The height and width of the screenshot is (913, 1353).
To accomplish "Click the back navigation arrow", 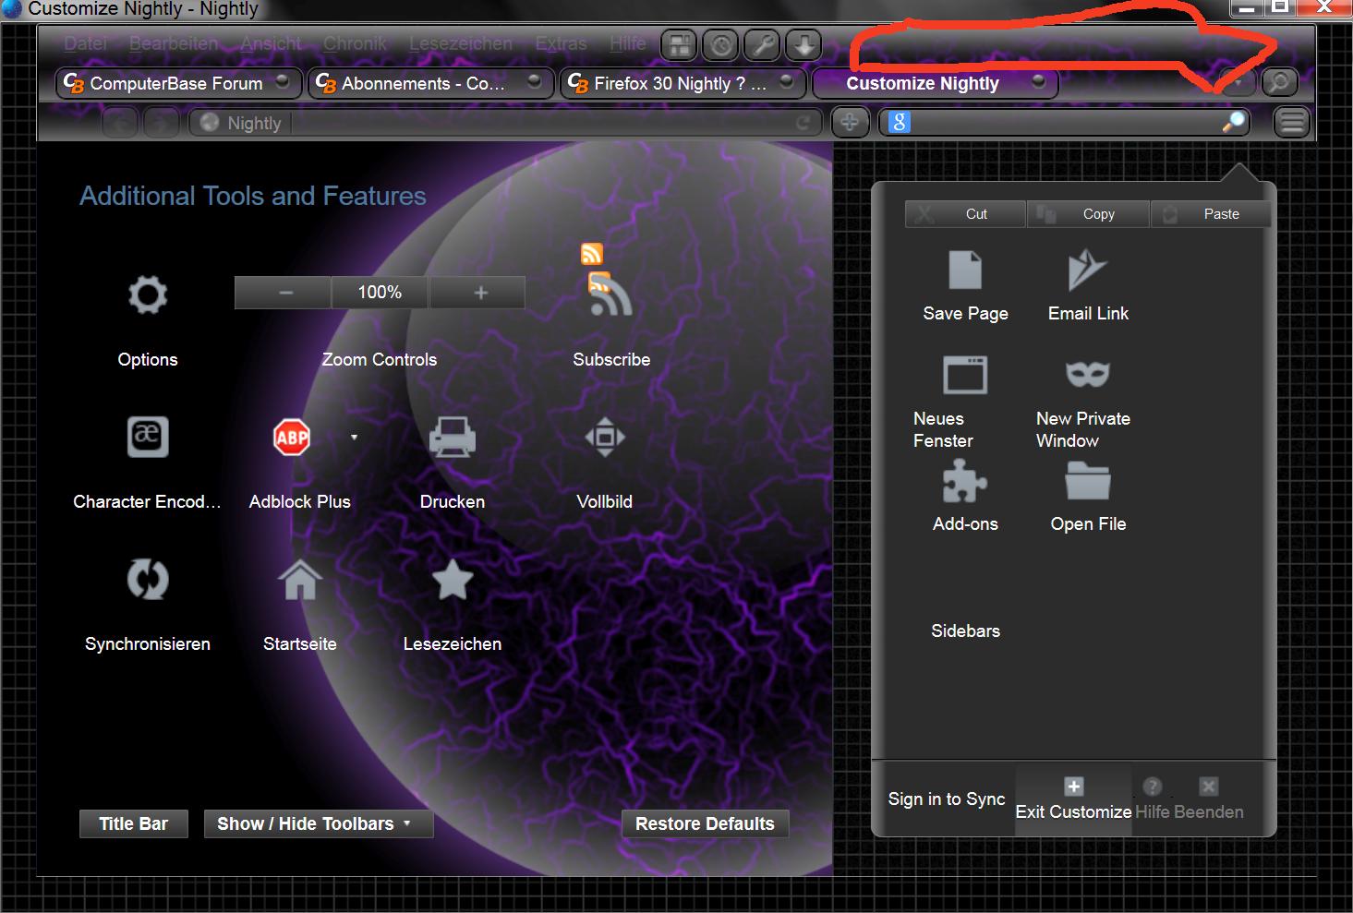I will (x=120, y=123).
